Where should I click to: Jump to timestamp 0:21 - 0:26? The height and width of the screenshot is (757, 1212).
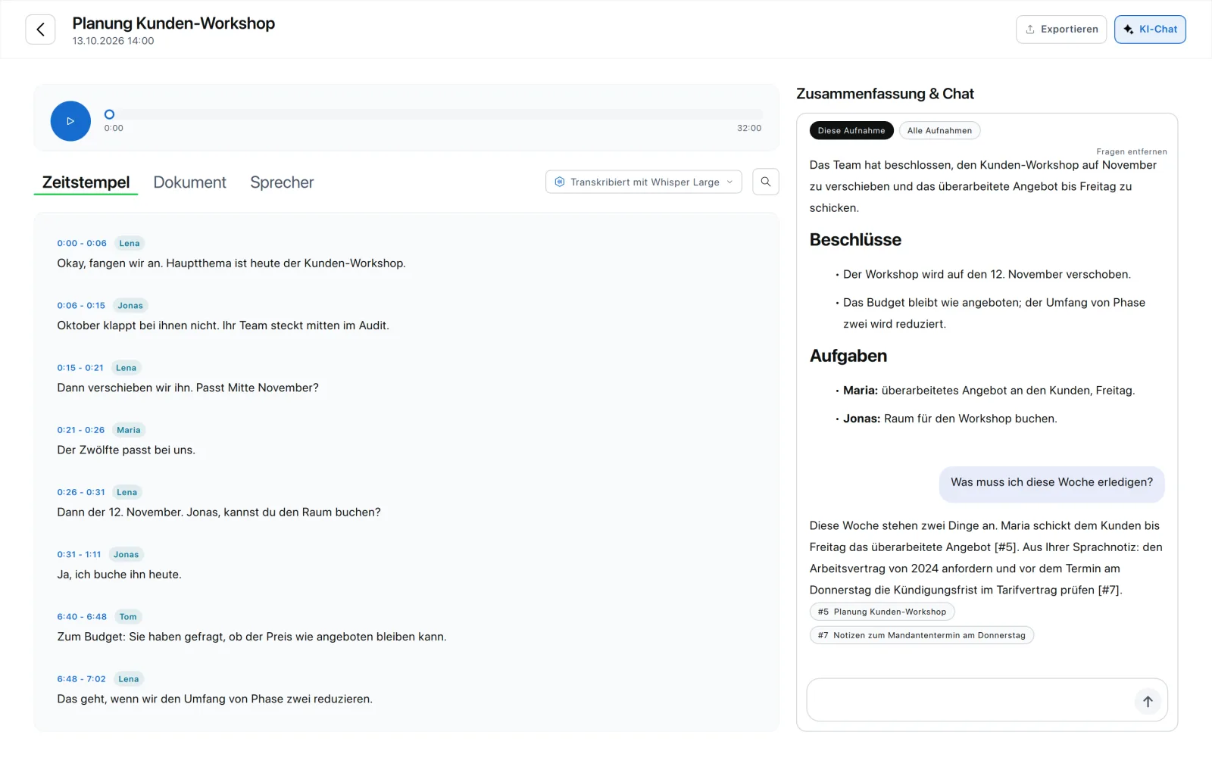tap(81, 430)
